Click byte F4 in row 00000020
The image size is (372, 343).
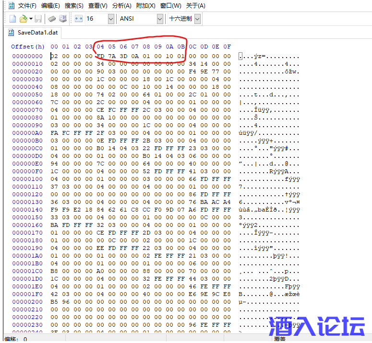pyautogui.click(x=192, y=71)
